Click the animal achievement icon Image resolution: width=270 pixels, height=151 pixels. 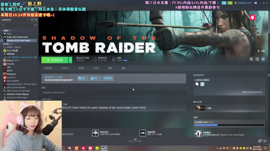coord(142,133)
